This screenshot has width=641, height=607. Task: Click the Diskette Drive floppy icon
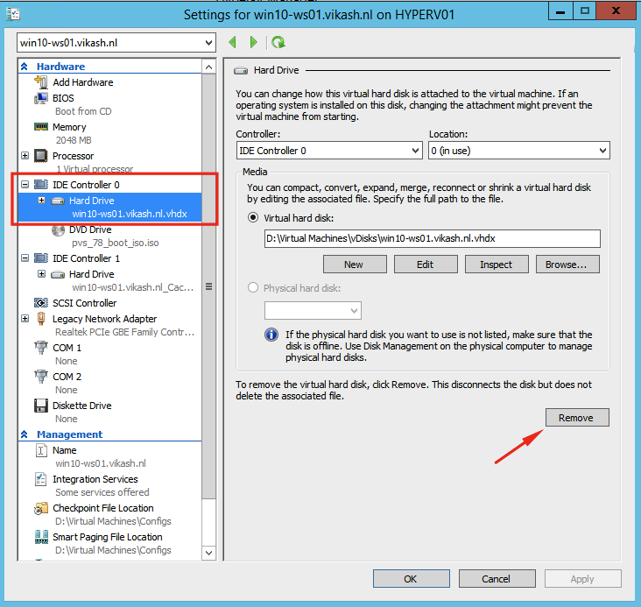point(41,406)
